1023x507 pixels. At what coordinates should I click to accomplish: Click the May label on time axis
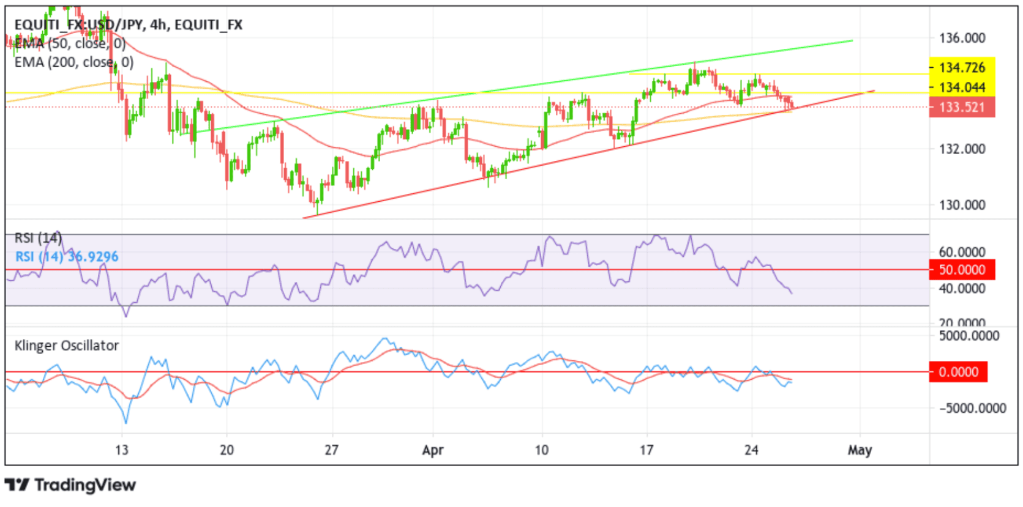click(860, 450)
